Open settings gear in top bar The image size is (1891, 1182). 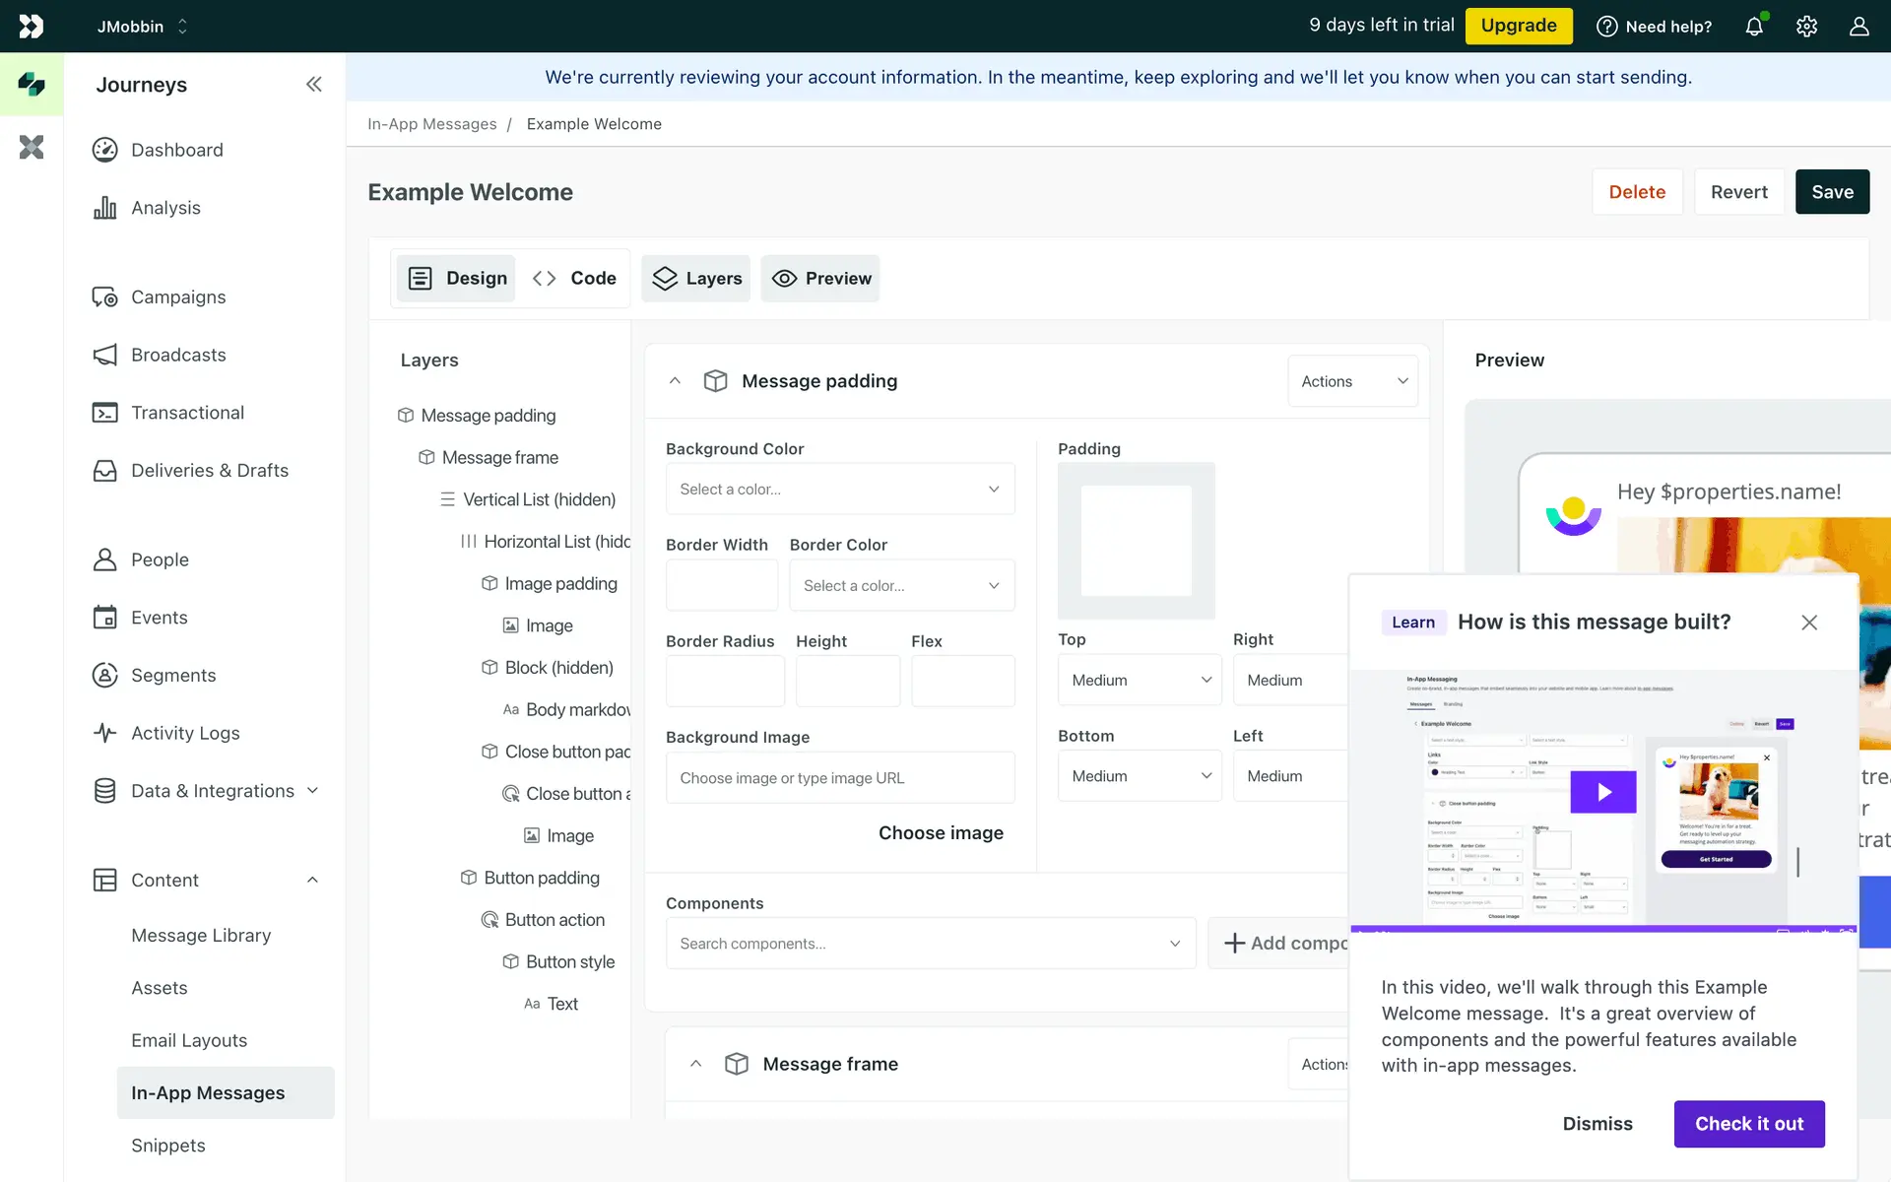pos(1806,27)
